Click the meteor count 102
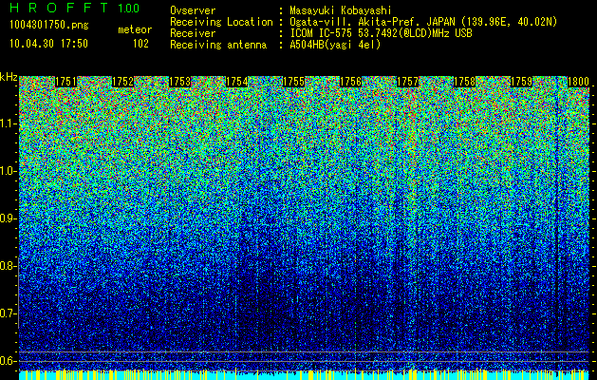The height and width of the screenshot is (380, 597). point(140,44)
